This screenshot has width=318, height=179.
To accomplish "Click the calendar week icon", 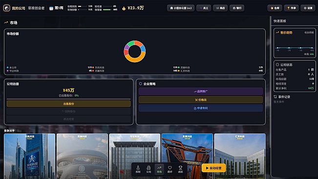I will pyautogui.click(x=51, y=8).
